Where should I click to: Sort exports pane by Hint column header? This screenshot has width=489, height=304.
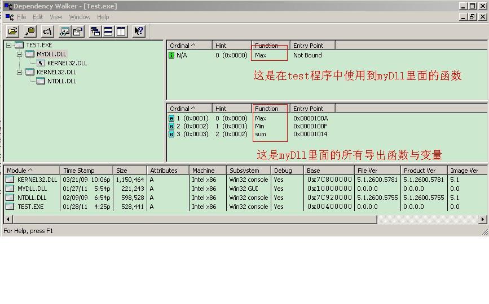(232, 109)
